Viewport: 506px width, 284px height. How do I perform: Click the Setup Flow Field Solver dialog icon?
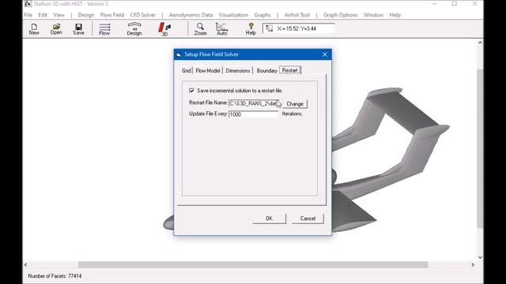[179, 54]
